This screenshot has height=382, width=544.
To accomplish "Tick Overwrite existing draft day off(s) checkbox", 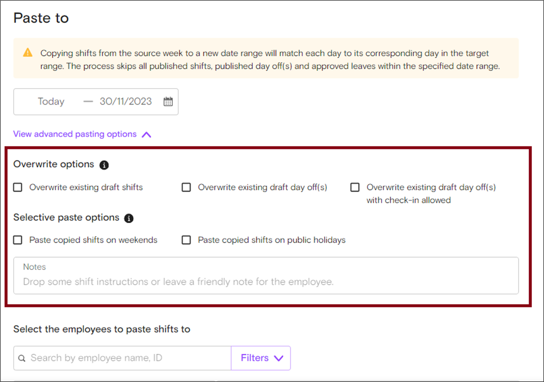I will (187, 187).
